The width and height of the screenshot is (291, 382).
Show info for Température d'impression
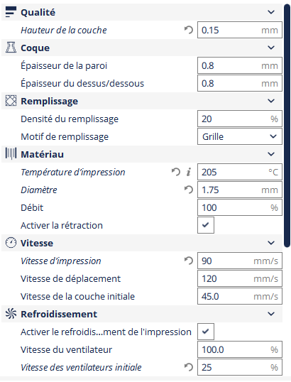[x=189, y=172]
